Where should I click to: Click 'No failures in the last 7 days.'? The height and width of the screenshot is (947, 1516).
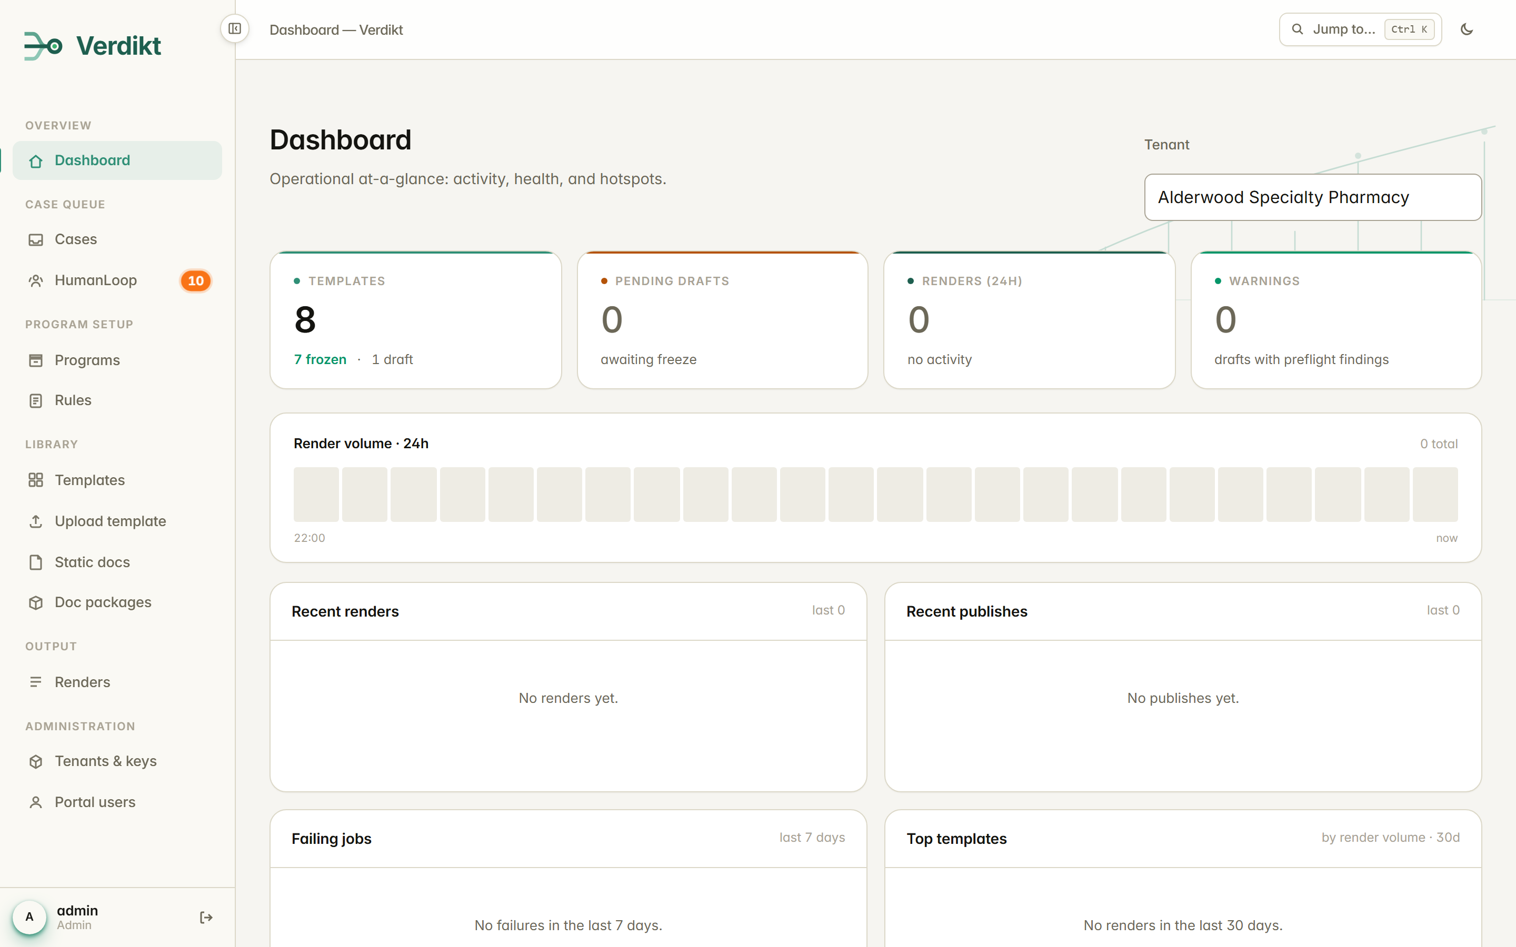tap(568, 926)
